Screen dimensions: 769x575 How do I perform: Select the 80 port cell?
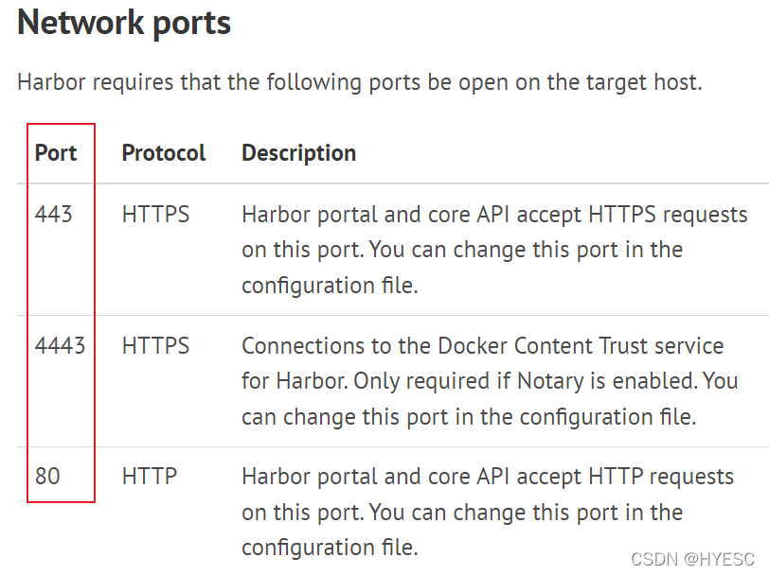pyautogui.click(x=47, y=477)
